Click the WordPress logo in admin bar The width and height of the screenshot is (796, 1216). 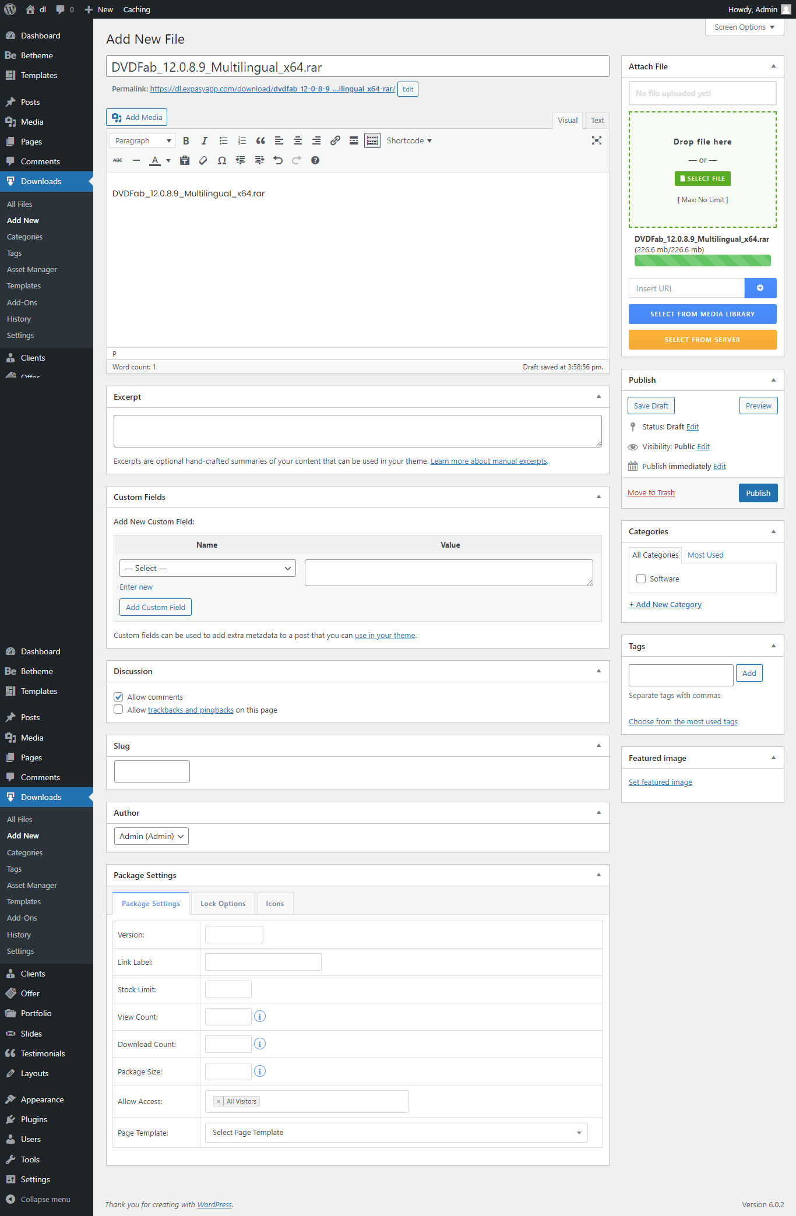click(x=10, y=9)
